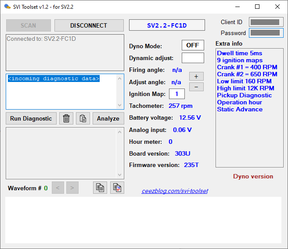Viewport: 288px width, 249px height.
Task: Select 'Crank #2 = 650 RPM' line
Action: coord(247,74)
